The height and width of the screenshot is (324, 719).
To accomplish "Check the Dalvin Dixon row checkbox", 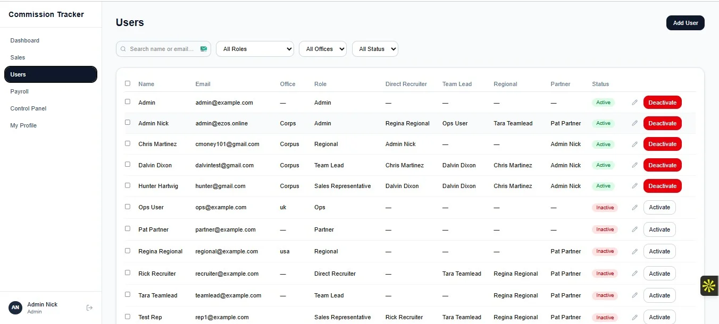I will point(128,164).
